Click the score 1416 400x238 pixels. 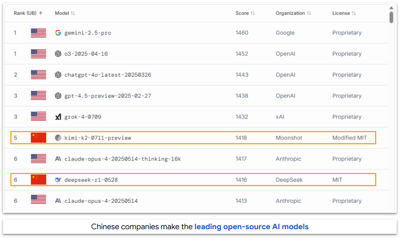(x=241, y=180)
